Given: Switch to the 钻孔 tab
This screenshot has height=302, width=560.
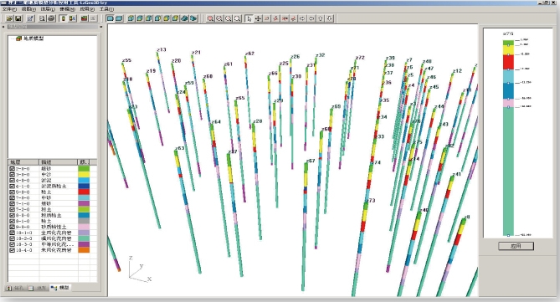Looking at the screenshot, I should point(17,288).
